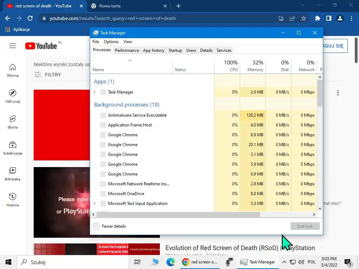Reload the YouTube page

[x=30, y=18]
